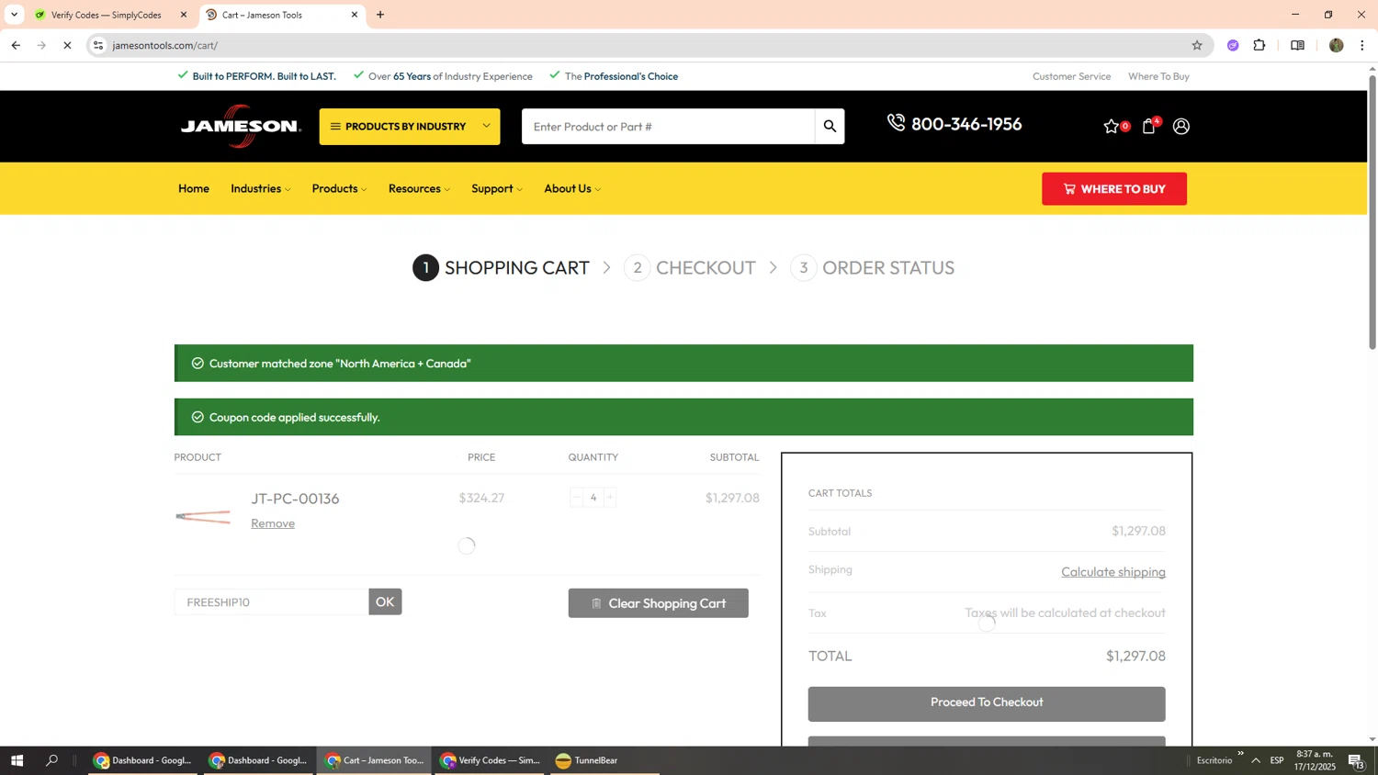1378x775 pixels.
Task: Click the address bar URL
Action: click(165, 45)
